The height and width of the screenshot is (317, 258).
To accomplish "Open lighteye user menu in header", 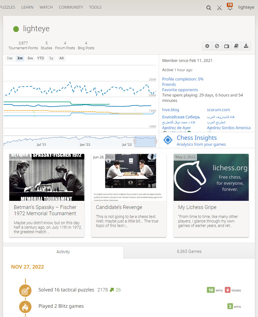I will coord(246,7).
